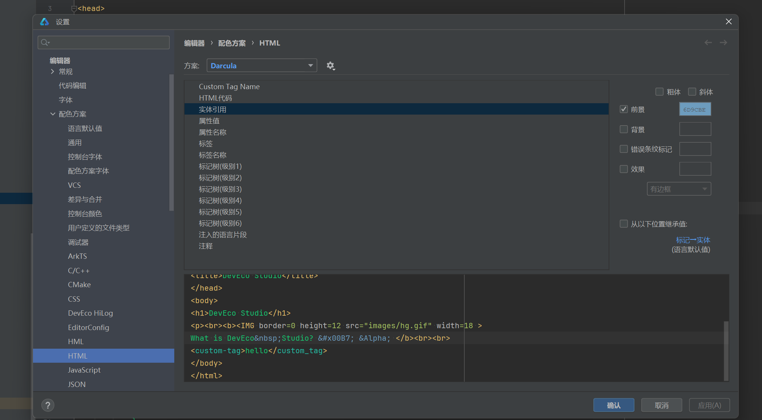This screenshot has width=762, height=420.
Task: Click the search magnifier icon
Action: click(x=45, y=42)
